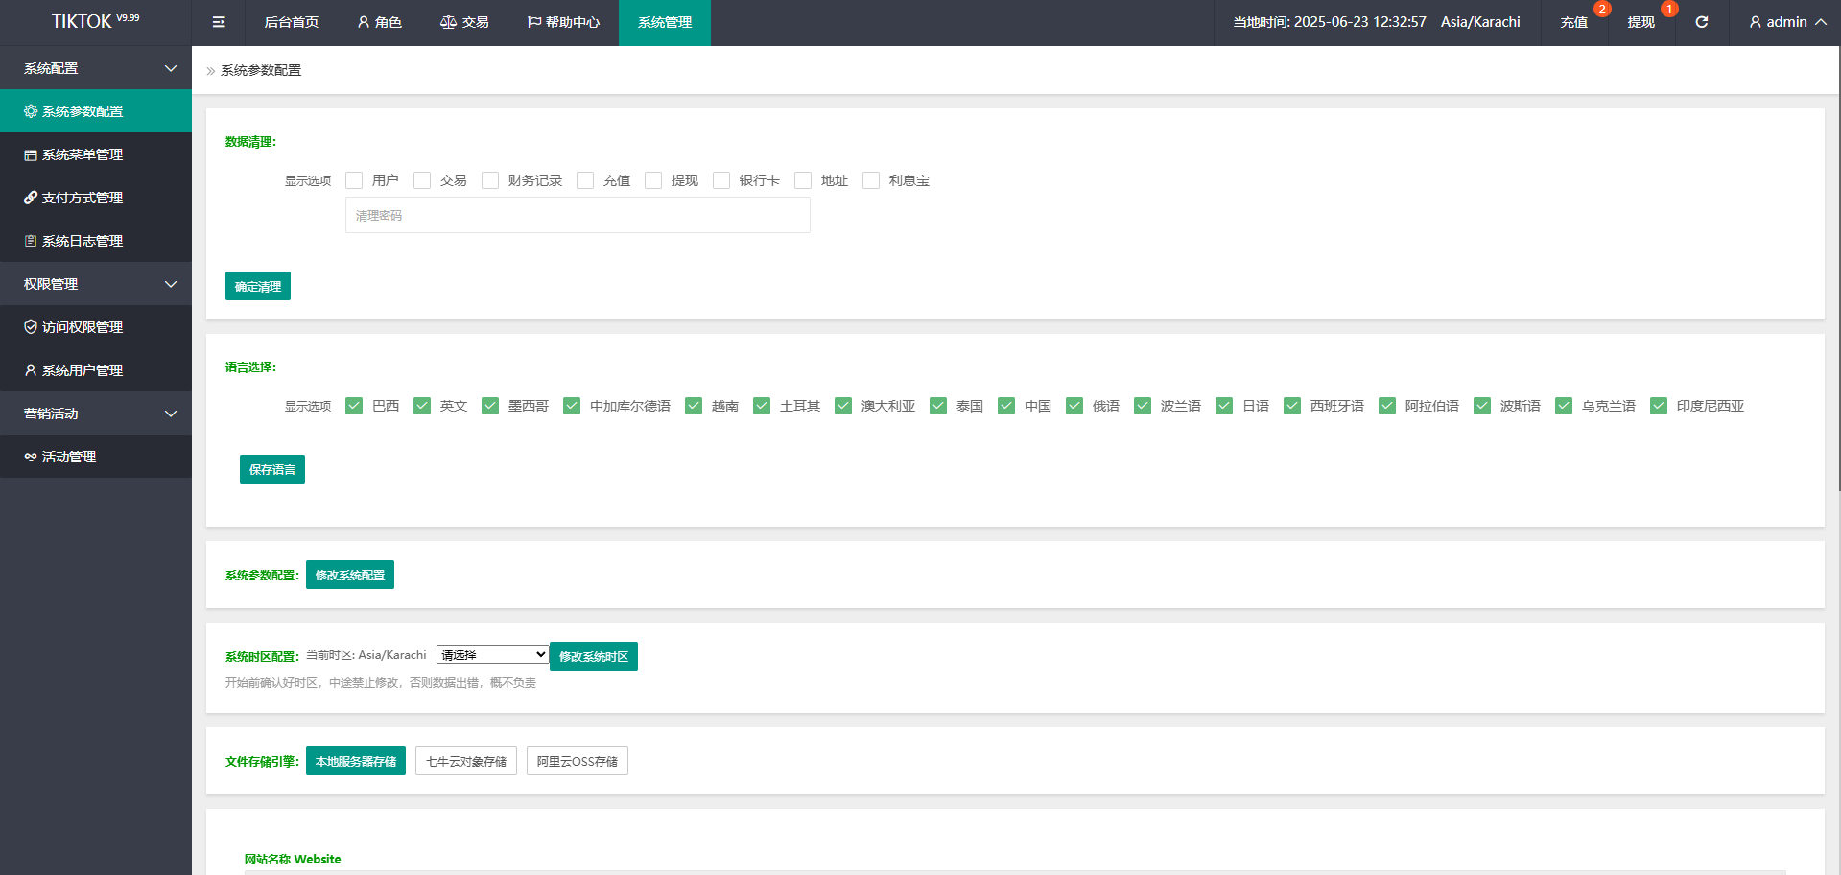Uncheck the 越南 language checkbox

pyautogui.click(x=694, y=406)
